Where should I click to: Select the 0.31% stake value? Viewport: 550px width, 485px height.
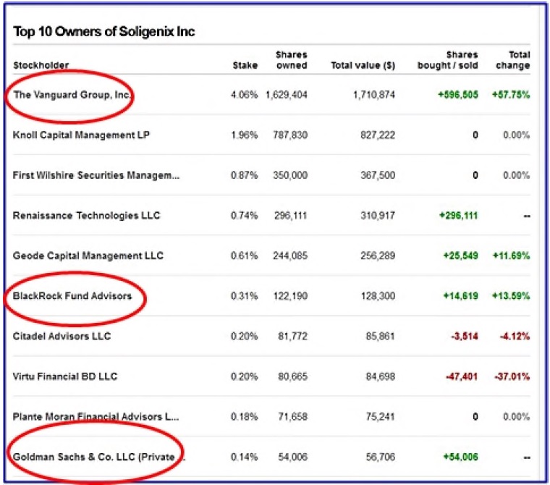pyautogui.click(x=244, y=296)
